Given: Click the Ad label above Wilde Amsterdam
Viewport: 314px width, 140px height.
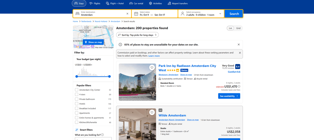Looking at the screenshot, I should click(160, 110).
